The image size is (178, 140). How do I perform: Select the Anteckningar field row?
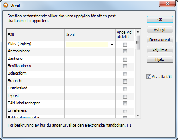coord(36,52)
